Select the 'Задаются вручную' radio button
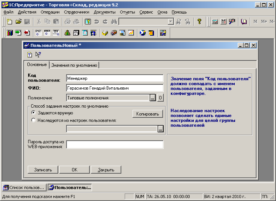276x201 pixels. click(x=33, y=112)
